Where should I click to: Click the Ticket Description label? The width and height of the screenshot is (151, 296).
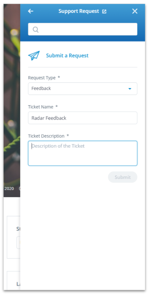(46, 136)
